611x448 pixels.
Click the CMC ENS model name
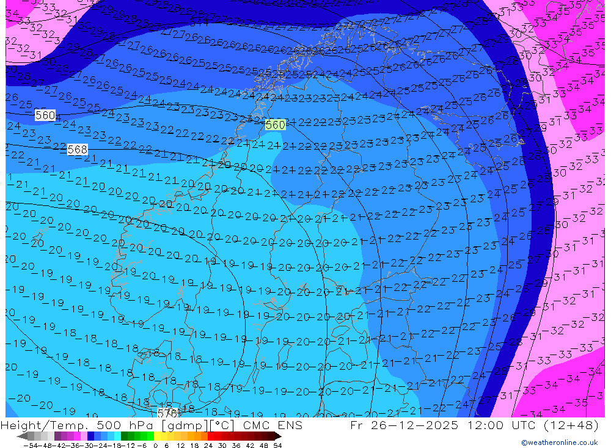tap(273, 425)
